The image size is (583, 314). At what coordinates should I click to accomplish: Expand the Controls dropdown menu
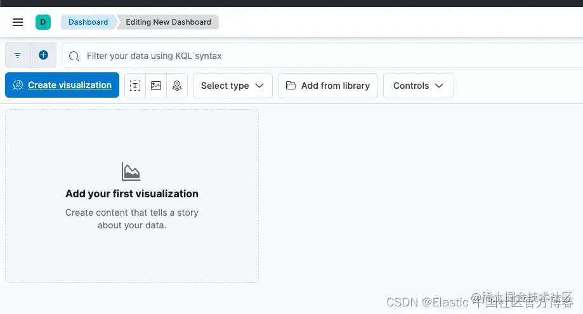click(419, 86)
